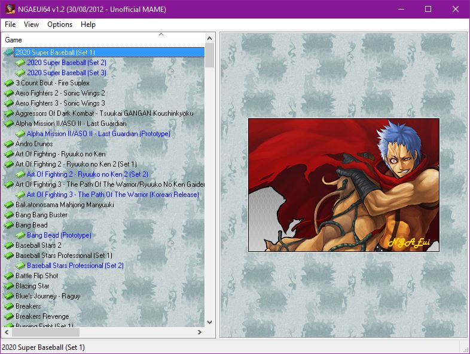
Task: Click the chip icon beside Art Of Fighting 2 (Set 2)
Action: click(20, 174)
